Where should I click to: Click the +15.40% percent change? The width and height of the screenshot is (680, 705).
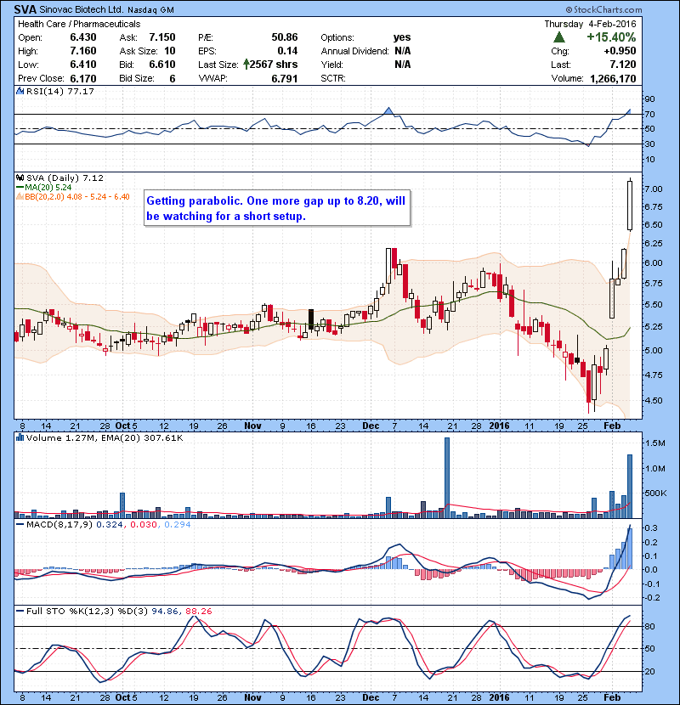click(611, 37)
